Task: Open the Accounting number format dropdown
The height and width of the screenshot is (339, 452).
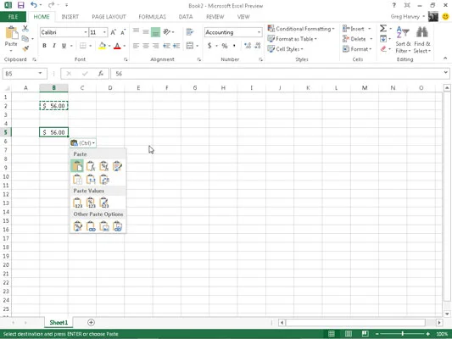Action: point(259,32)
